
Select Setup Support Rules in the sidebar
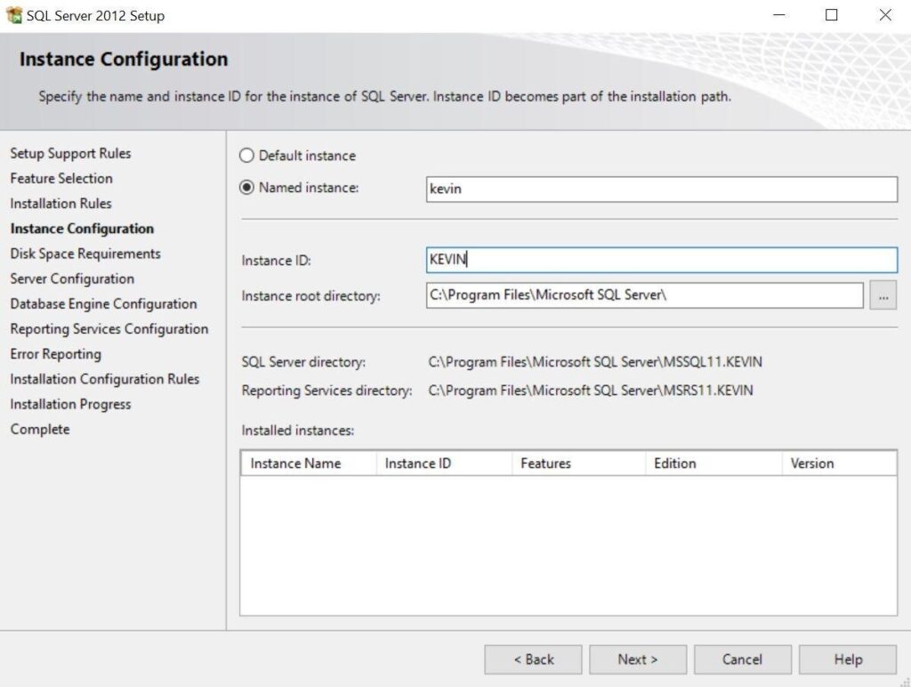point(70,153)
